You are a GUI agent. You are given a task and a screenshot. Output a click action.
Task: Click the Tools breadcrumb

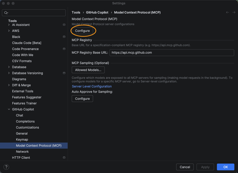[76, 12]
